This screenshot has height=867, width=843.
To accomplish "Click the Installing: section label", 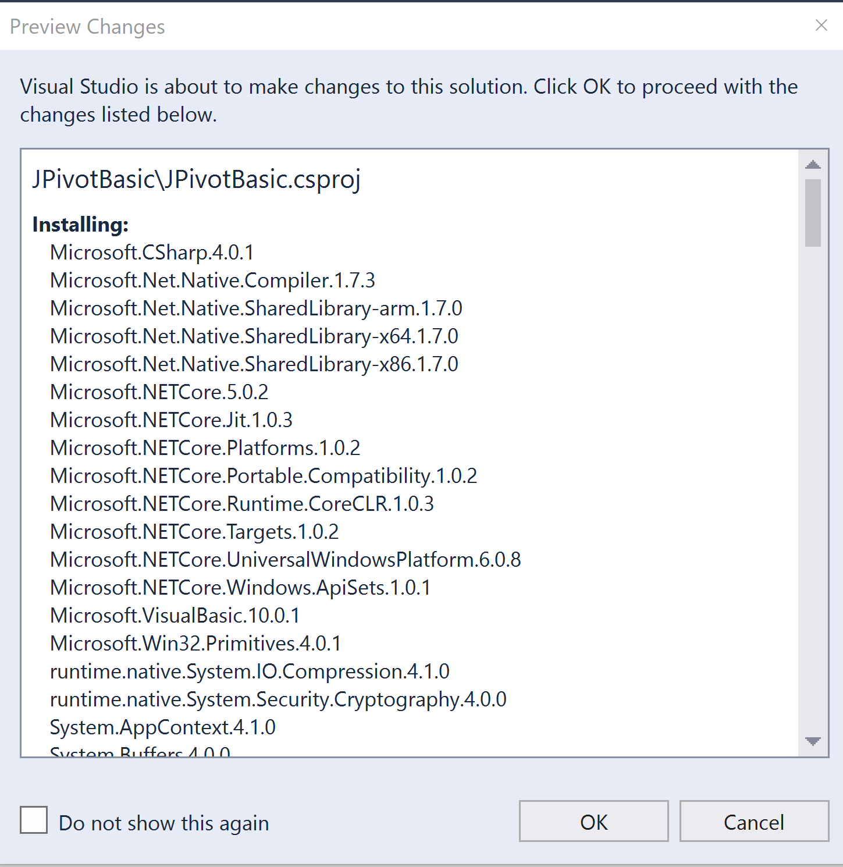I will coord(80,224).
